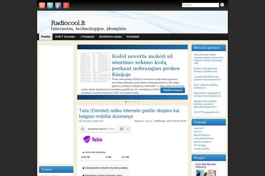Open Prekės iš Dealextreme Europos sandėlio link
Viewport: 265px width, 176px height.
[x=205, y=70]
